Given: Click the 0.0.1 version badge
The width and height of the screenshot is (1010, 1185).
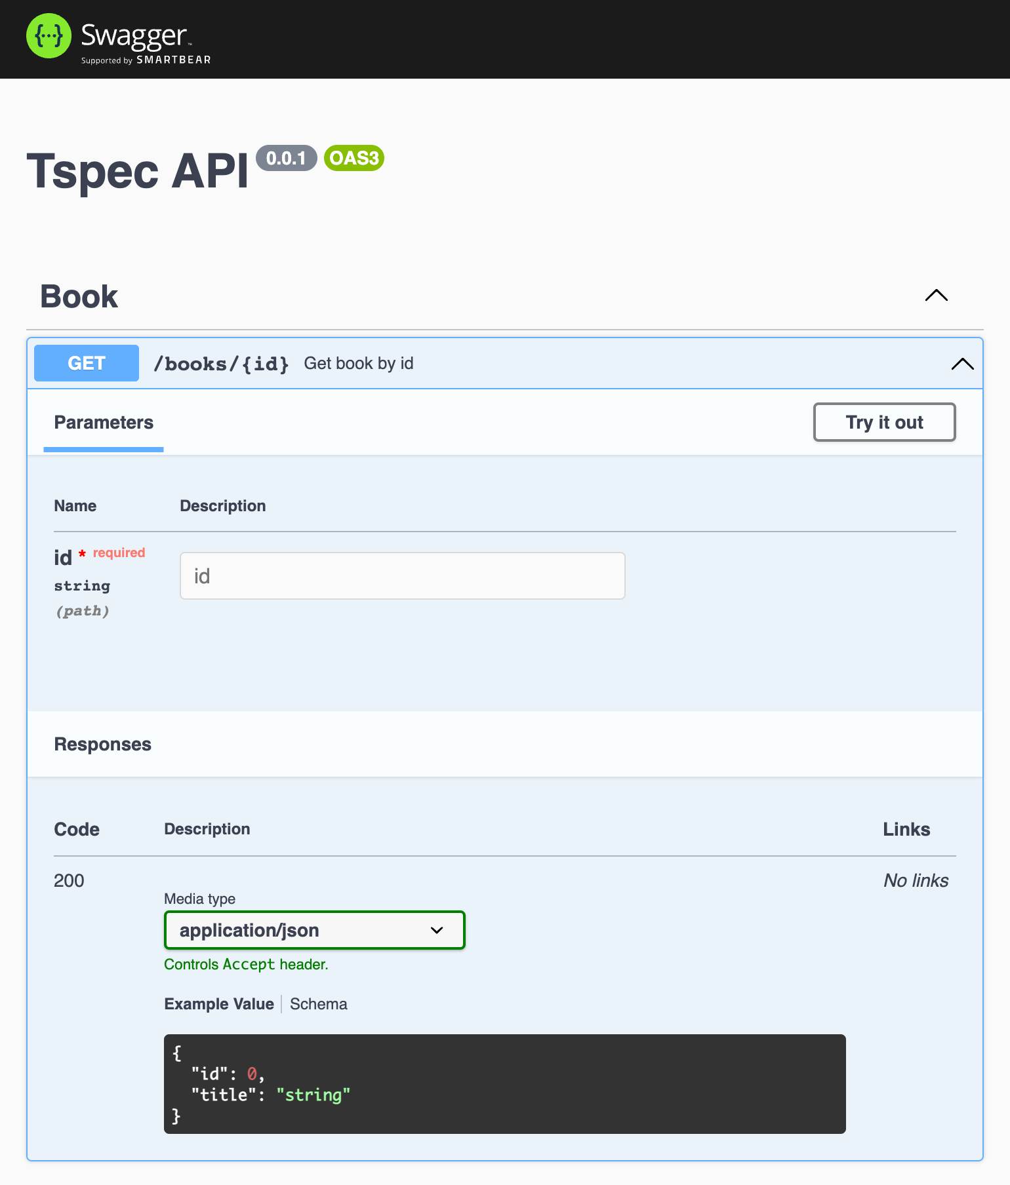Looking at the screenshot, I should (286, 158).
